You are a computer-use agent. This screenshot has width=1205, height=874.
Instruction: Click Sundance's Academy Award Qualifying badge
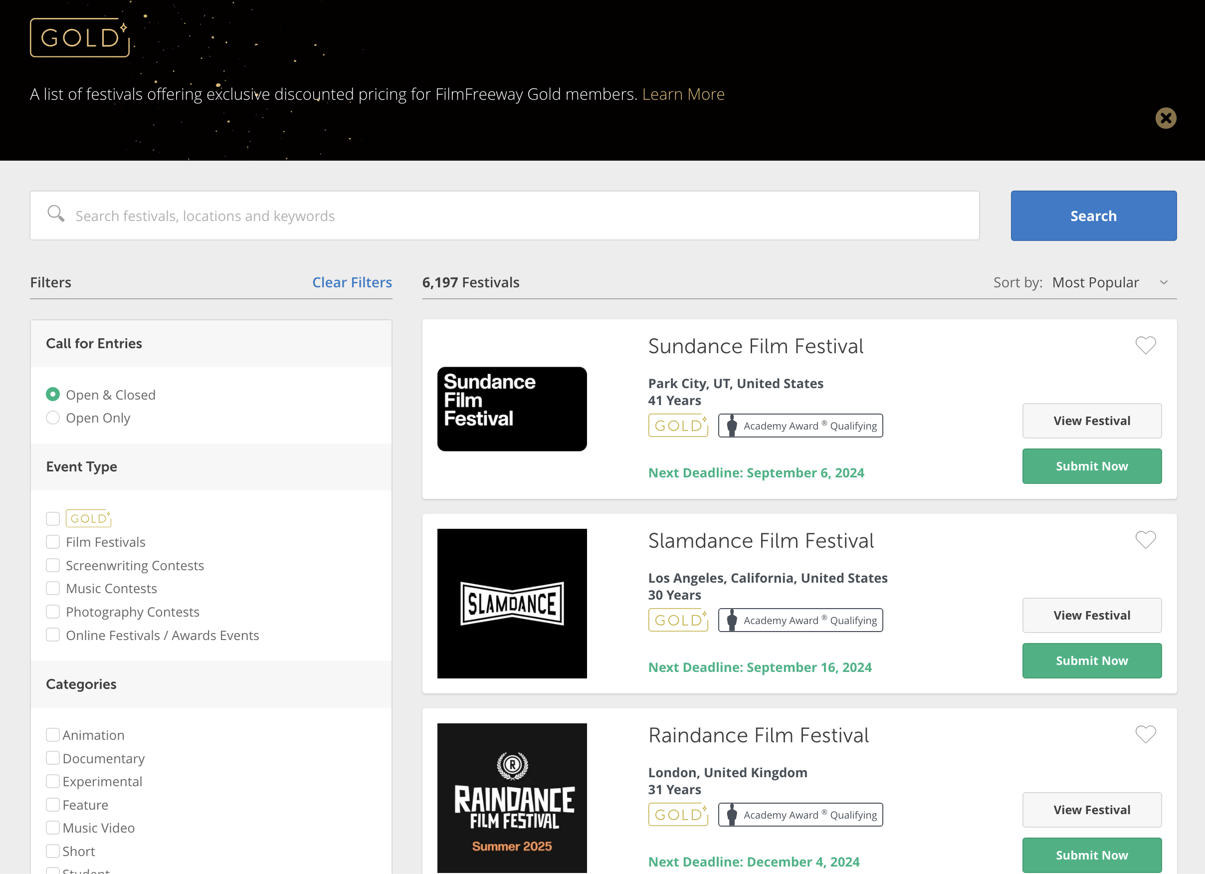click(x=801, y=426)
